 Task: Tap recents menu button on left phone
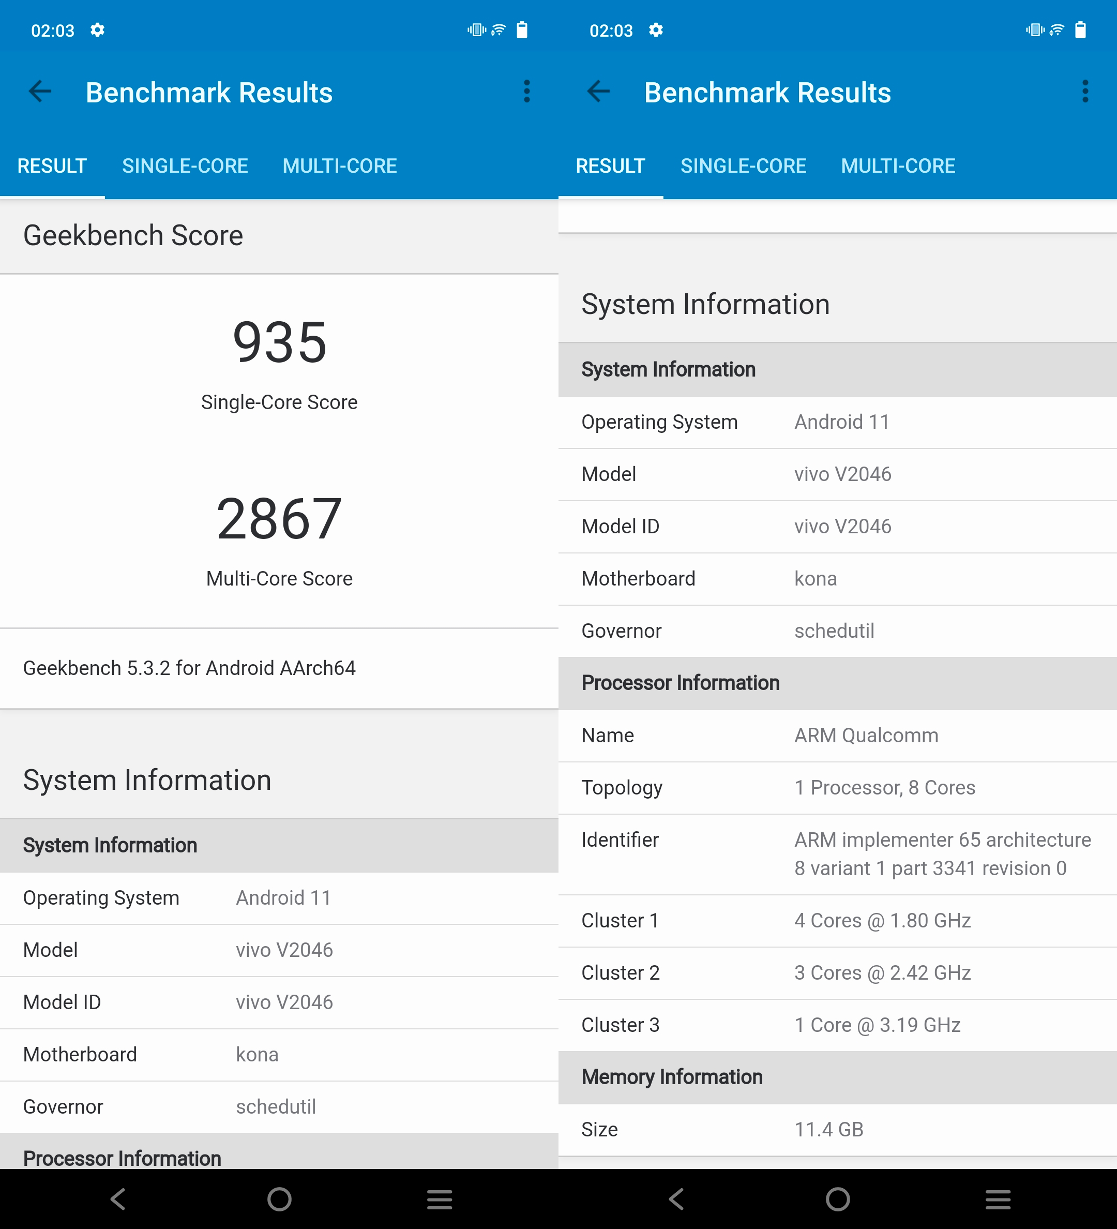440,1198
